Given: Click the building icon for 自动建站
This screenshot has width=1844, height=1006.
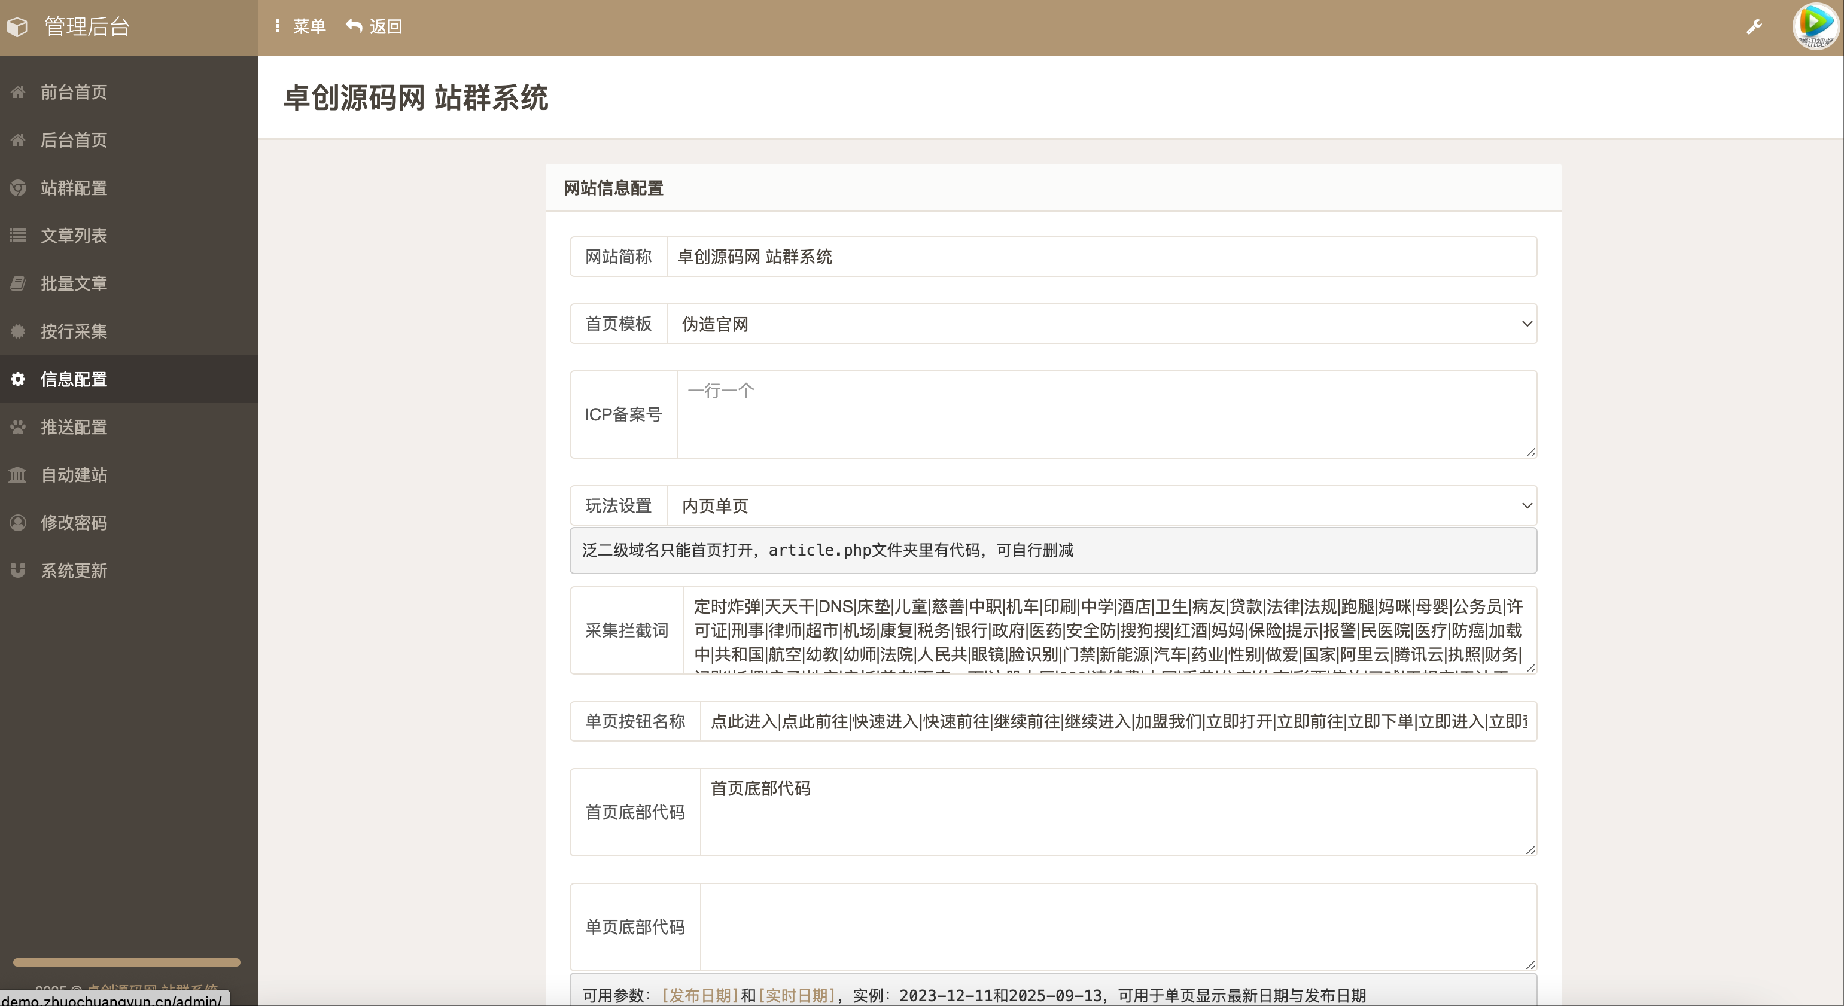Looking at the screenshot, I should [x=18, y=475].
